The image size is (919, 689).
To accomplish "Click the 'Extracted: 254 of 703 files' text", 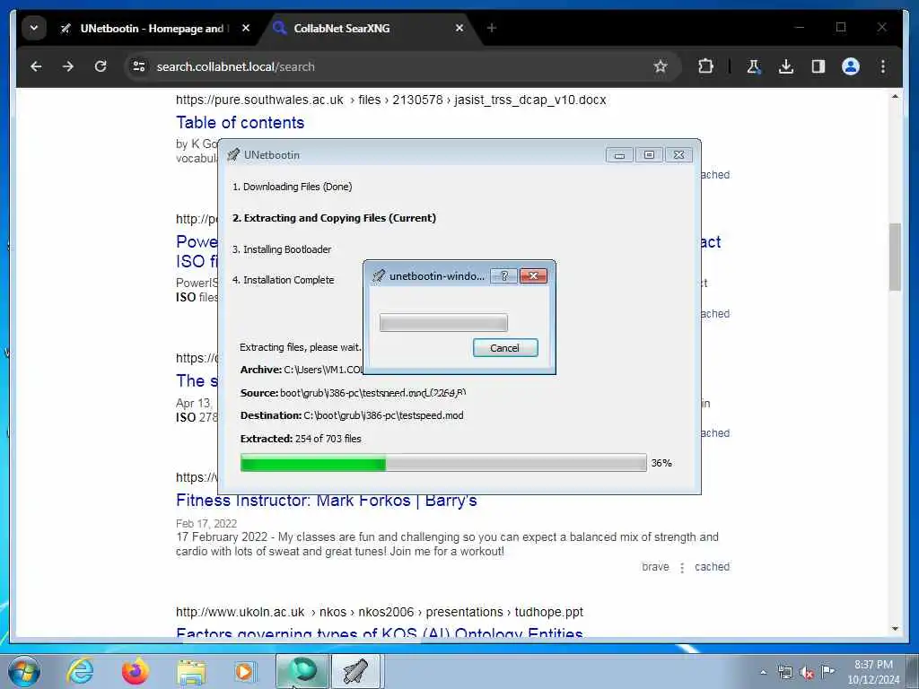I will [x=301, y=439].
